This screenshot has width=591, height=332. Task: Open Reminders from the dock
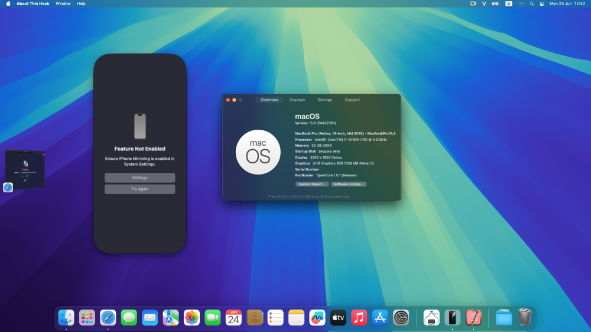click(275, 318)
